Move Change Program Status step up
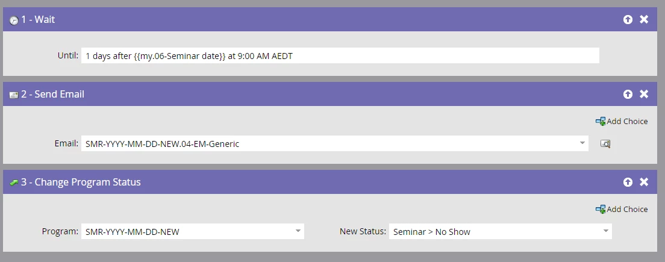 pos(628,182)
